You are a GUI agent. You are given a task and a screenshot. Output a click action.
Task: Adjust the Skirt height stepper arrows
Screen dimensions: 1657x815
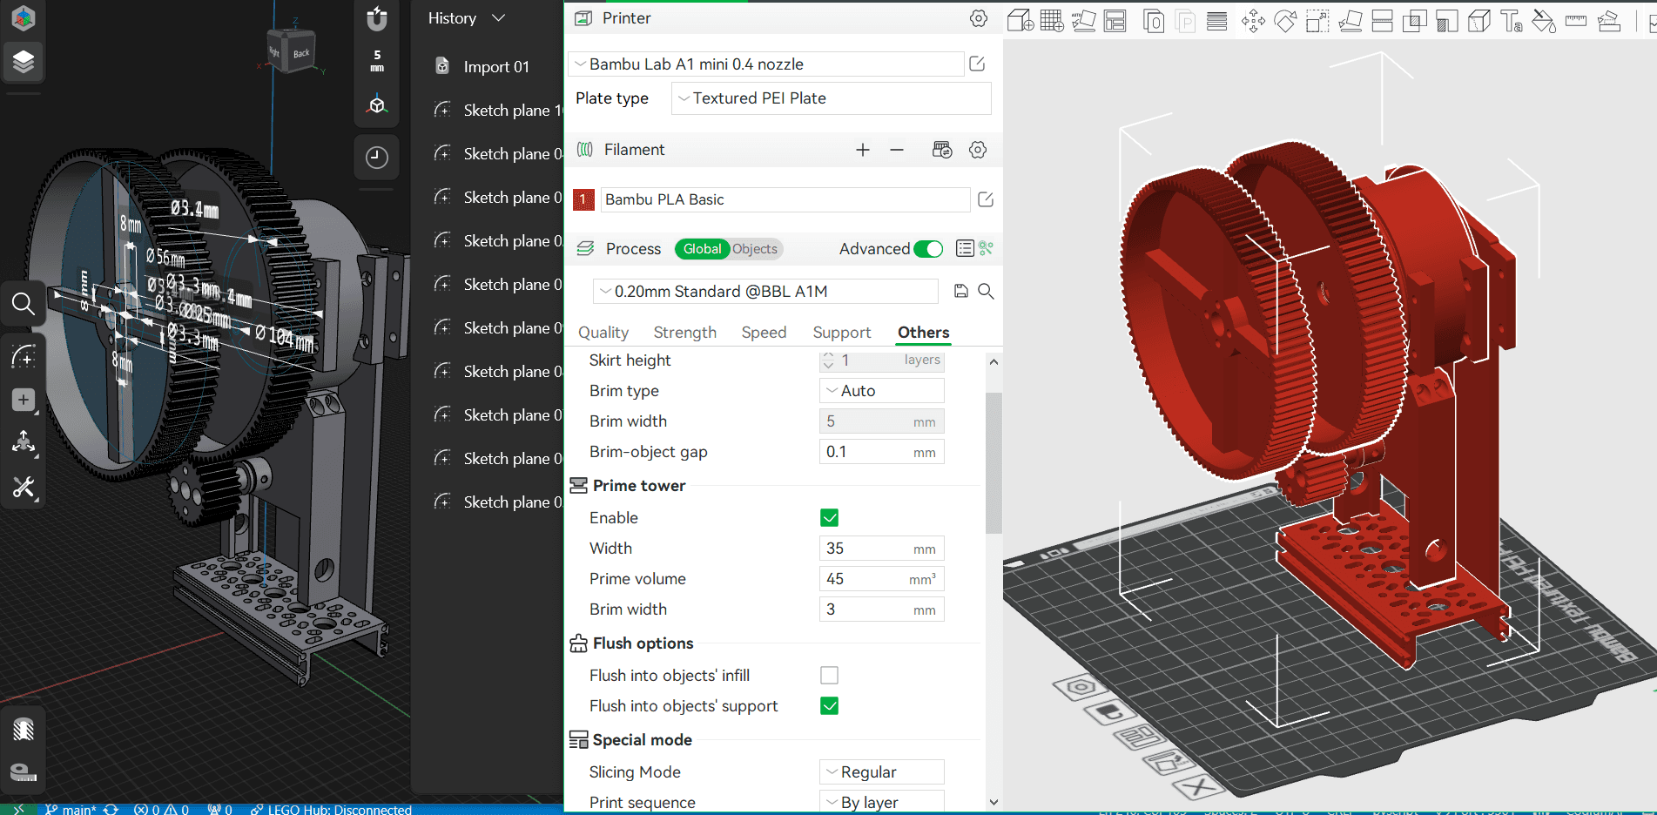coord(828,360)
